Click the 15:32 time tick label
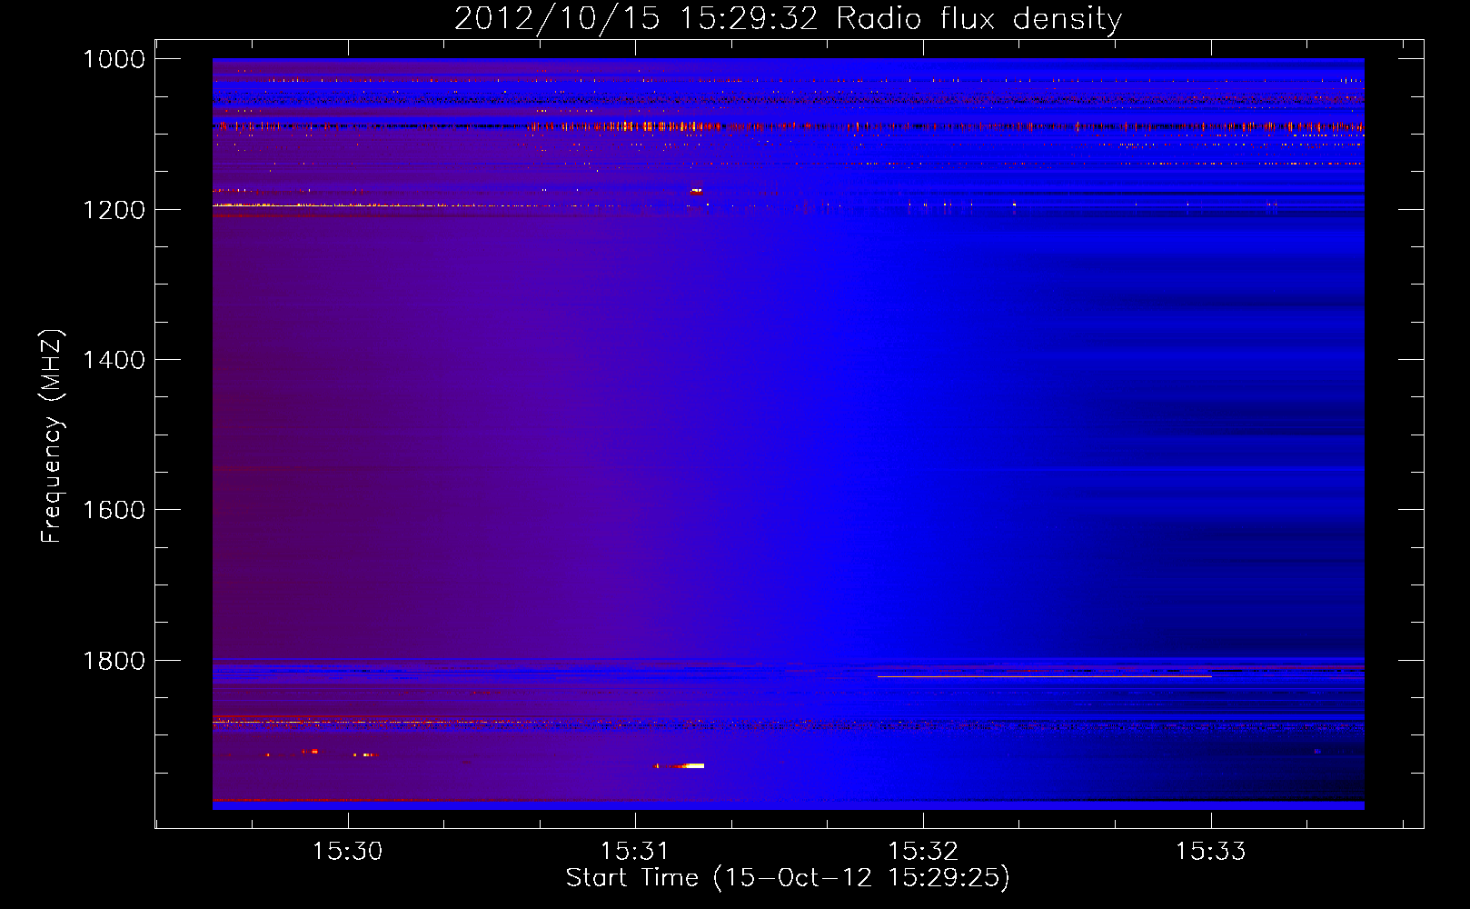Image resolution: width=1470 pixels, height=909 pixels. (x=922, y=851)
